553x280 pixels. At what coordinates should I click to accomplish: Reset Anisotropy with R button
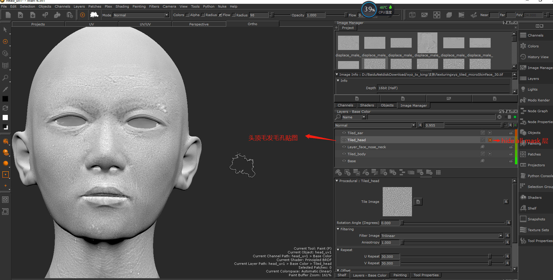pyautogui.click(x=507, y=242)
